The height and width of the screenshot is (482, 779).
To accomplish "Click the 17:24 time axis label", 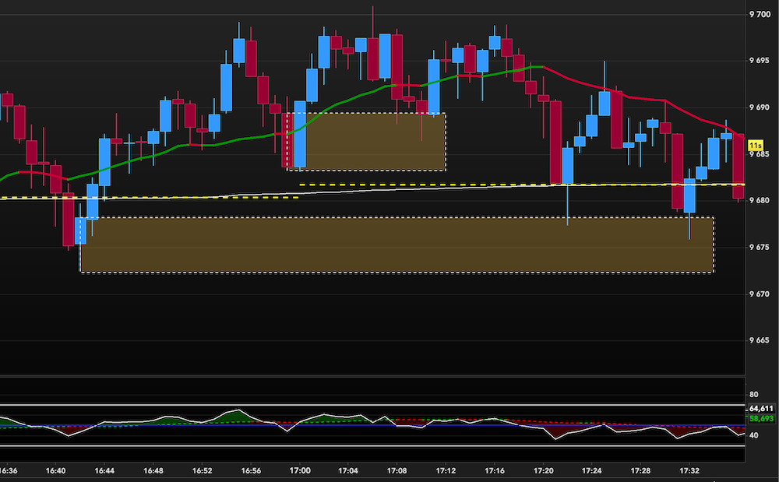I will (592, 470).
